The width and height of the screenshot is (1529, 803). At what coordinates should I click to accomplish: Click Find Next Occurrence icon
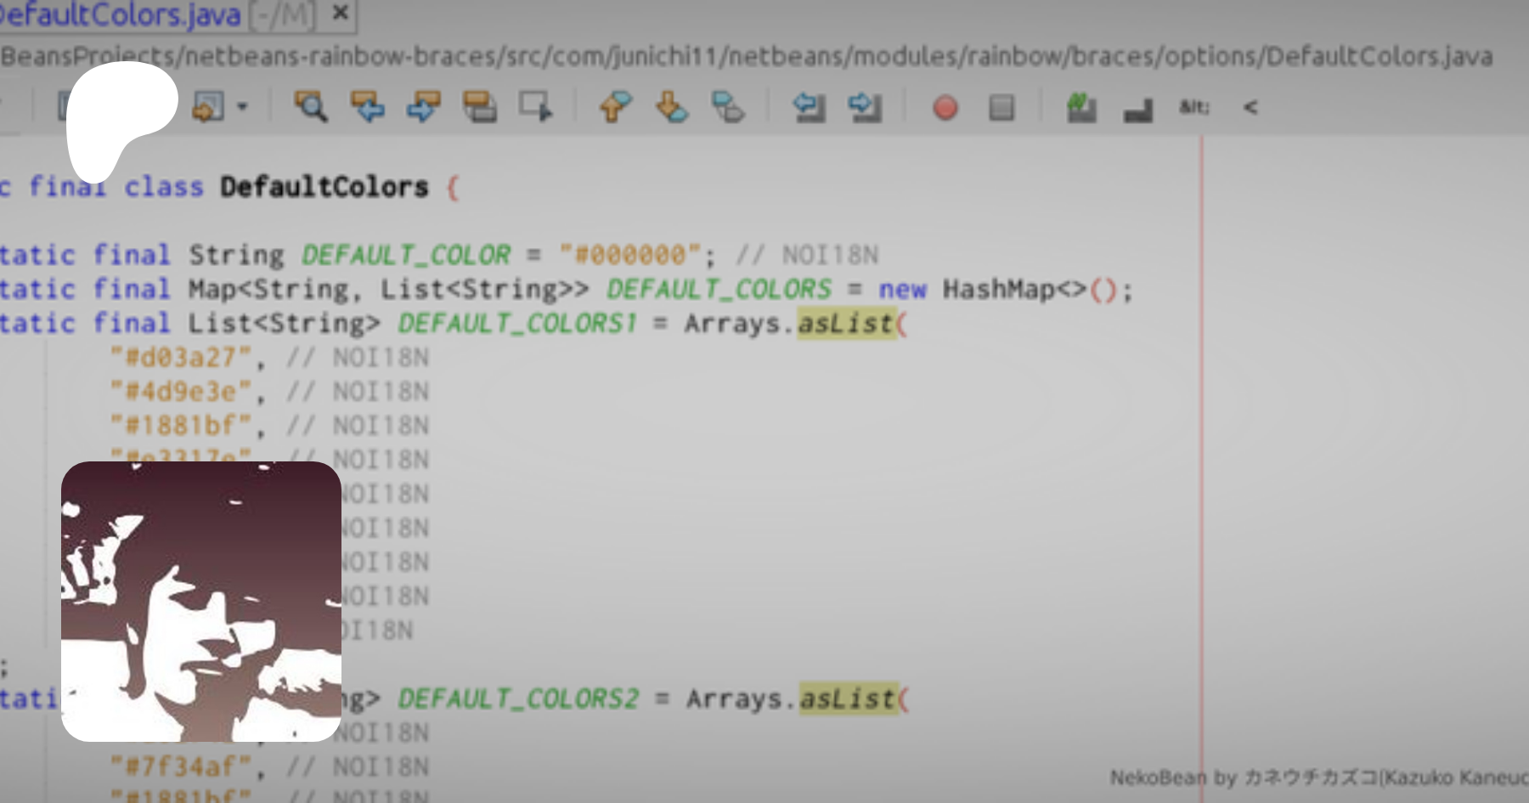423,107
